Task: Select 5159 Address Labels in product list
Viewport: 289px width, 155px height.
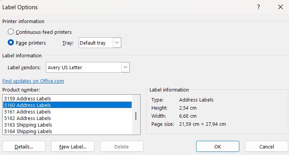Action: click(28, 98)
